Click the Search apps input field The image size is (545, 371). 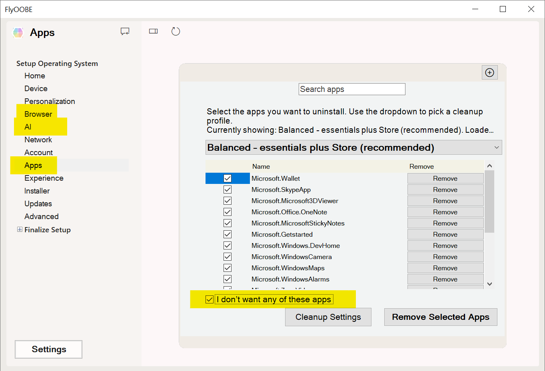tap(352, 89)
